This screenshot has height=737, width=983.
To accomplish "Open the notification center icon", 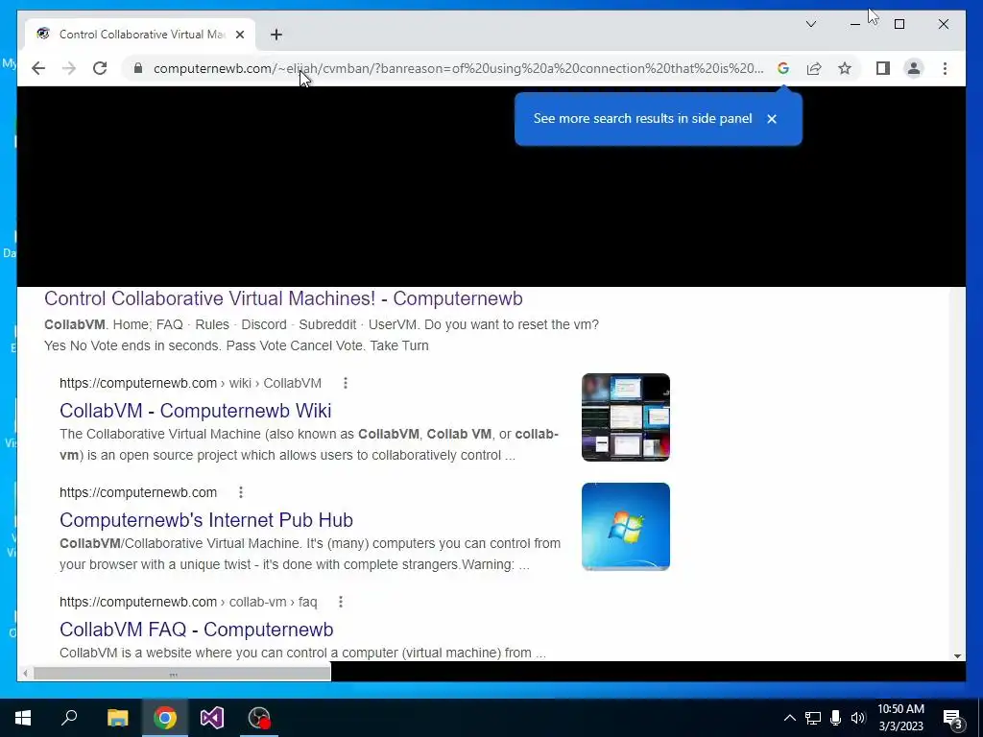I will point(952,718).
